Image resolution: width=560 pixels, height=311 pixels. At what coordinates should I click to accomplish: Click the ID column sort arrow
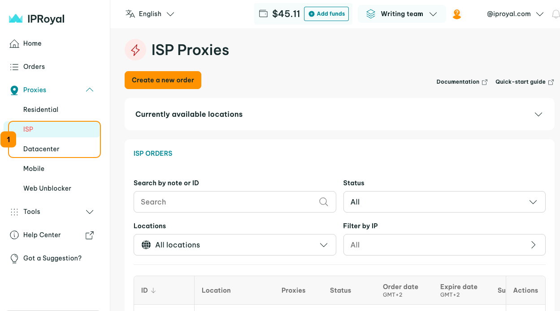[x=153, y=290]
